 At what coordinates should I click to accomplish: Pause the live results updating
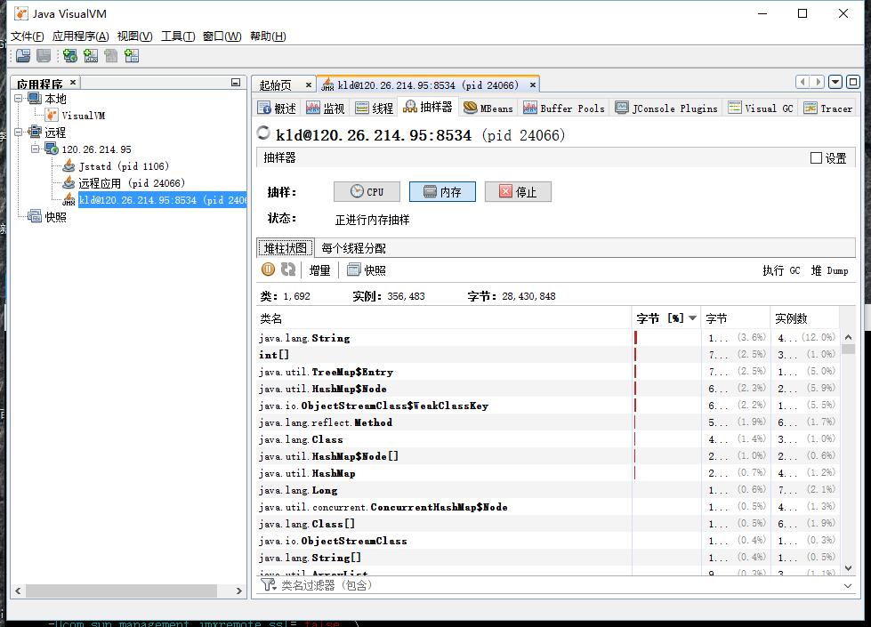click(x=269, y=269)
